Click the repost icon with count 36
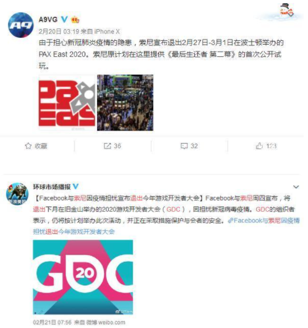Screen dimensions: 308x328 point(108,146)
